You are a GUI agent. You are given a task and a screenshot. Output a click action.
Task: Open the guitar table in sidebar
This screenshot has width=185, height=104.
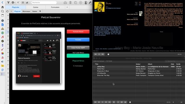pyautogui.click(x=3, y=49)
